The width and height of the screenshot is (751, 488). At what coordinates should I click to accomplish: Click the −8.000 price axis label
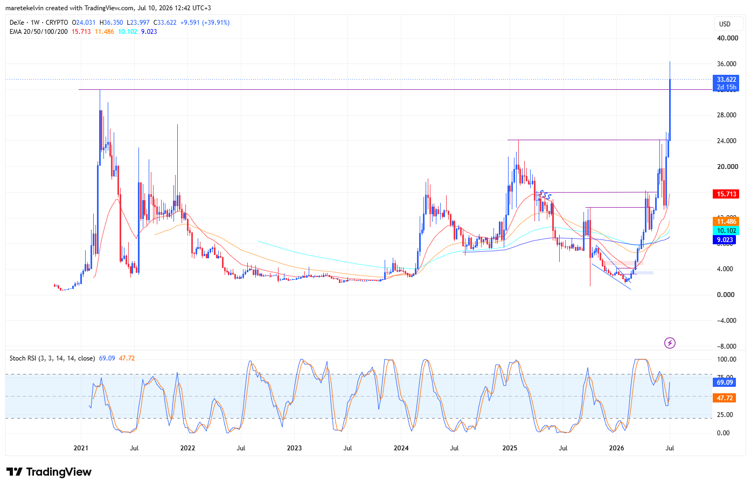pyautogui.click(x=727, y=346)
